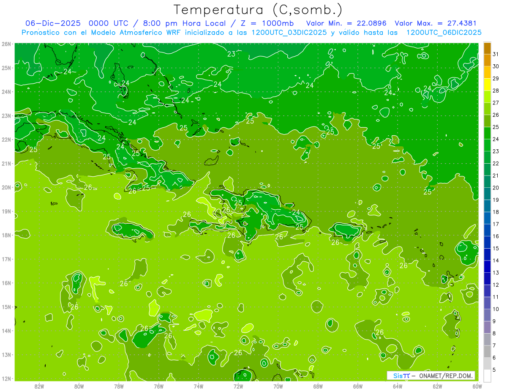Click the "70W" longitude axis label
Image resolution: width=507 pixels, height=392 pixels.
[x=278, y=386]
